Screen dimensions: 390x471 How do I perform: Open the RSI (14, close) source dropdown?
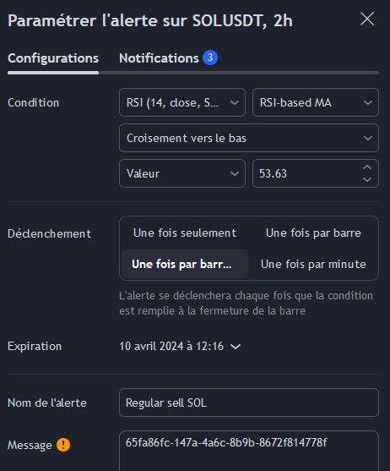[x=182, y=102]
